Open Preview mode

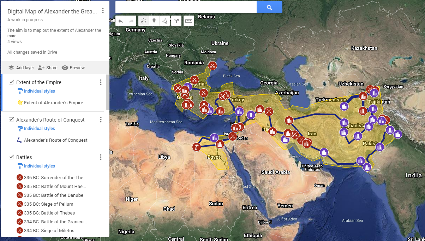pyautogui.click(x=73, y=67)
